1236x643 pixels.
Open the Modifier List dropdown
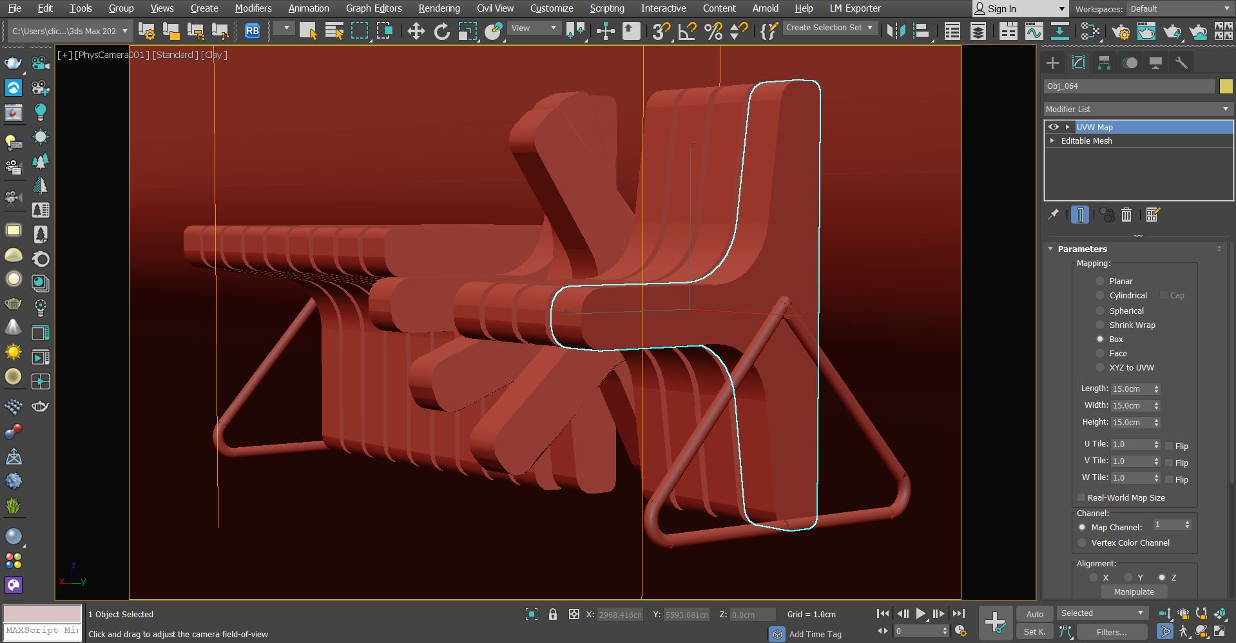pos(1138,109)
